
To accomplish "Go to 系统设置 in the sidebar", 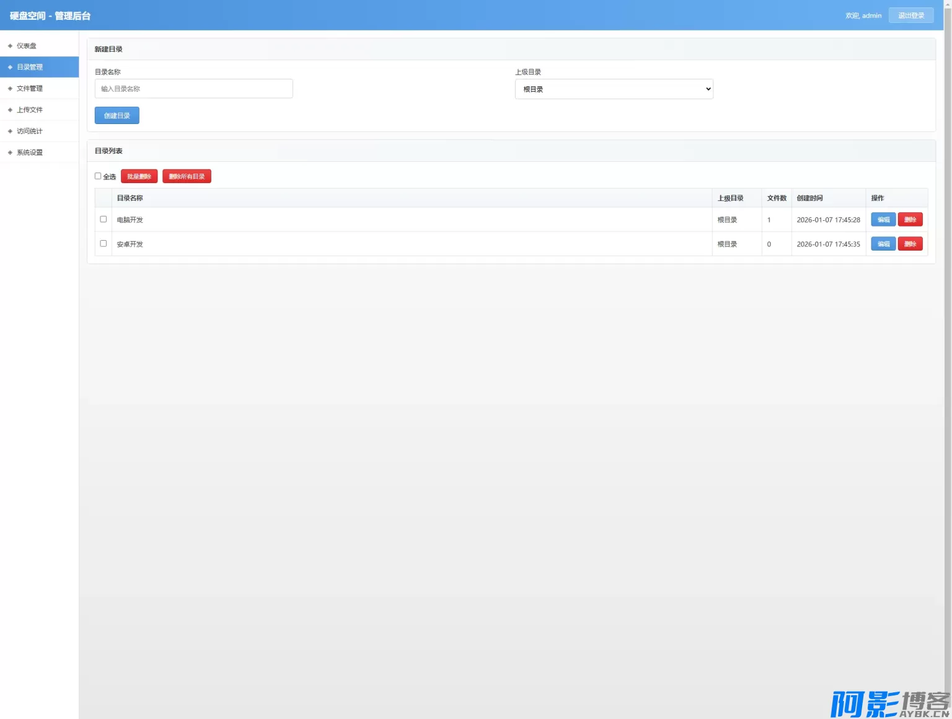I will tap(30, 153).
